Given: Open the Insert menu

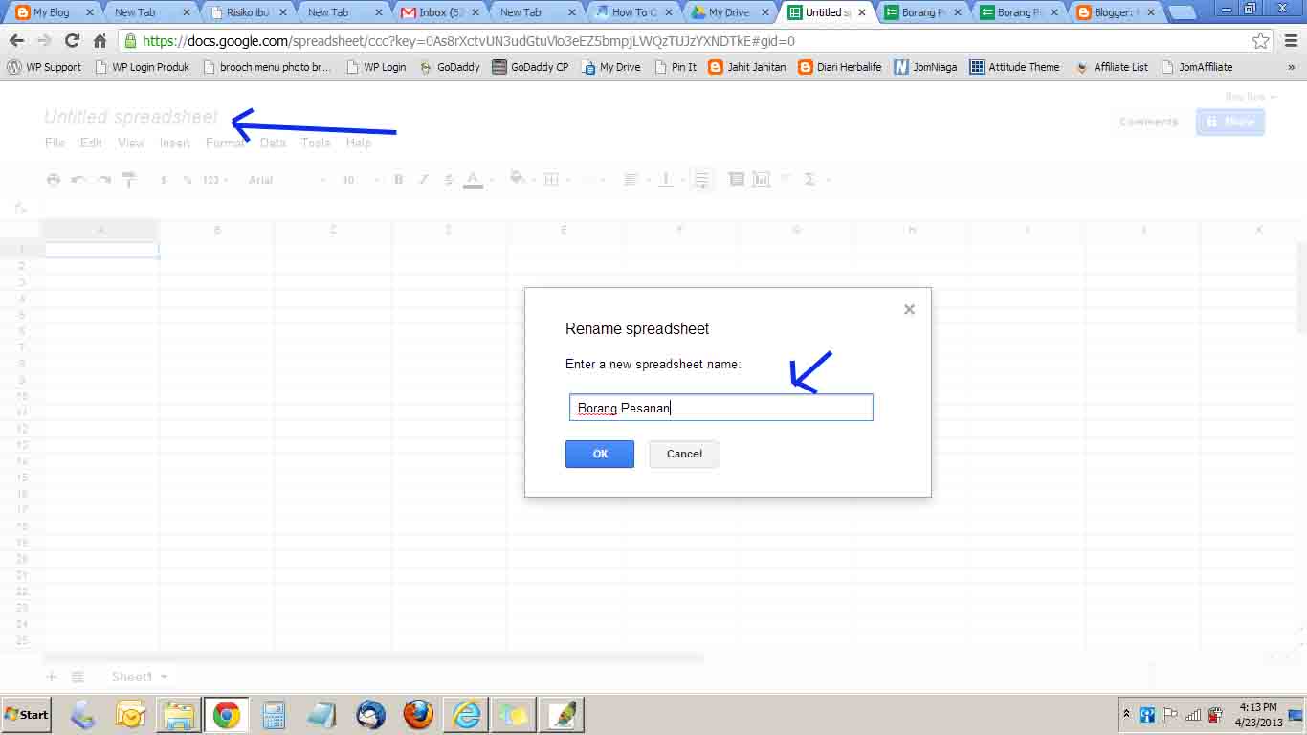Looking at the screenshot, I should [175, 143].
